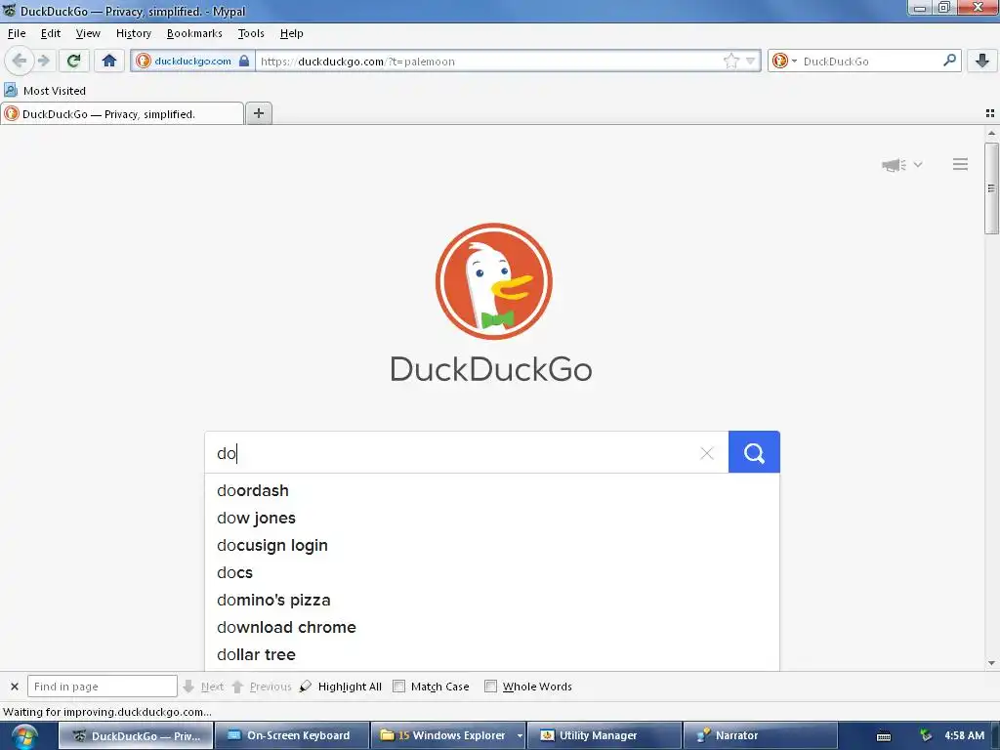Open the Help menu
The image size is (1000, 750).
click(x=291, y=33)
